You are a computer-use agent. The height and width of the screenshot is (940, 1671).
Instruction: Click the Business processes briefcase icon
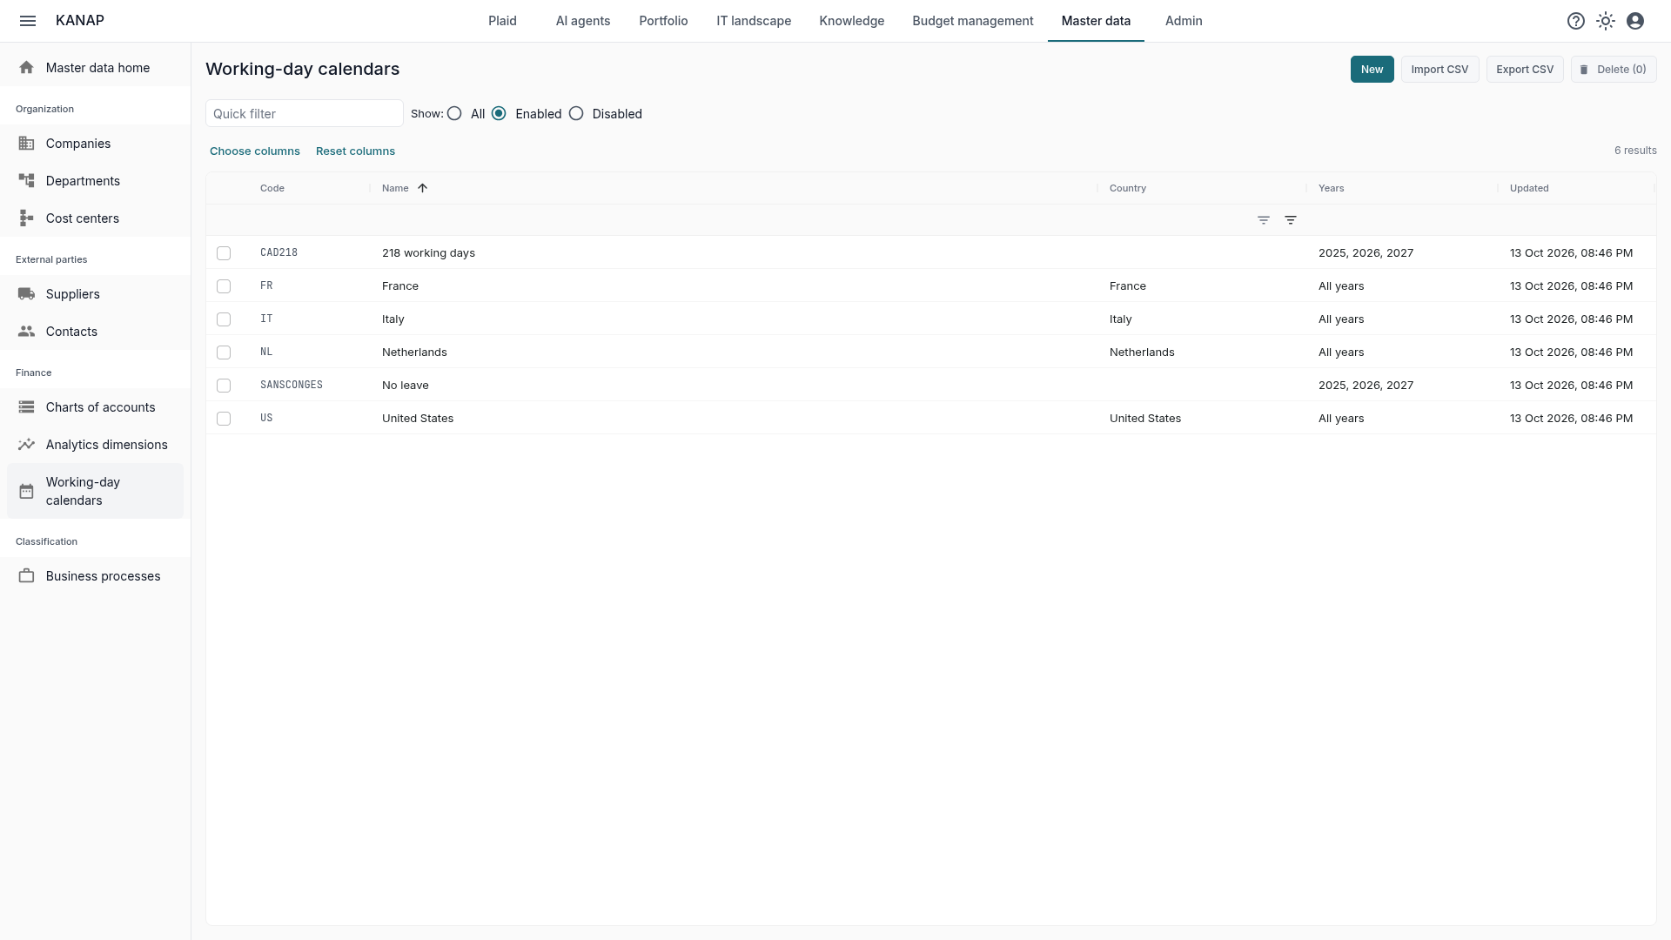point(27,576)
